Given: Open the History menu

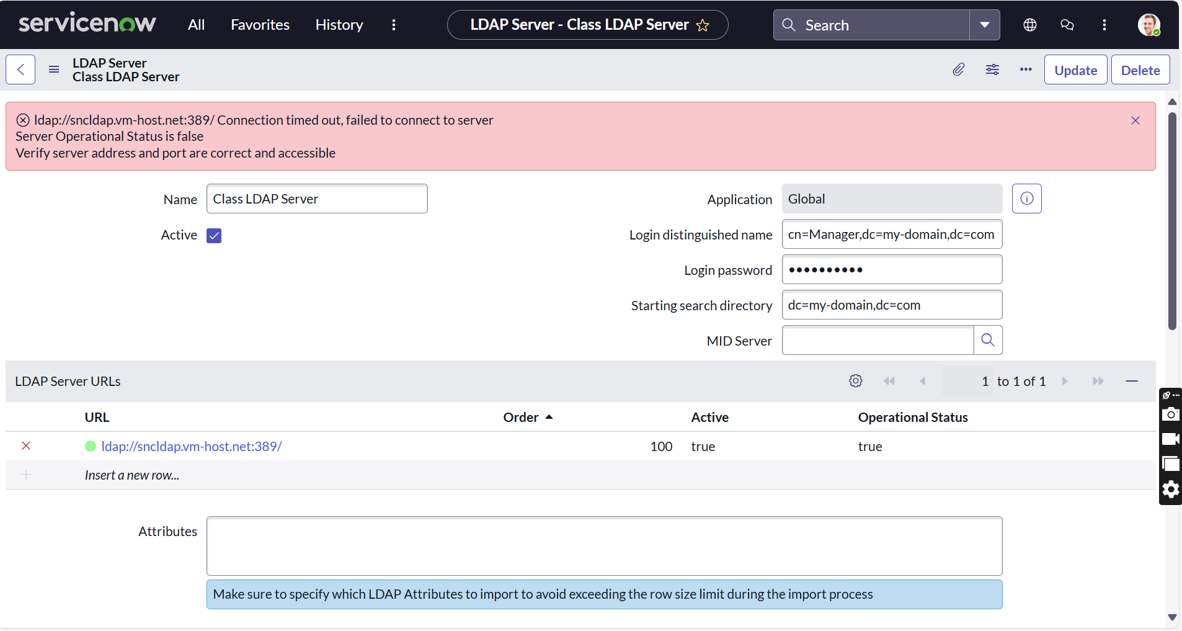Looking at the screenshot, I should tap(339, 25).
